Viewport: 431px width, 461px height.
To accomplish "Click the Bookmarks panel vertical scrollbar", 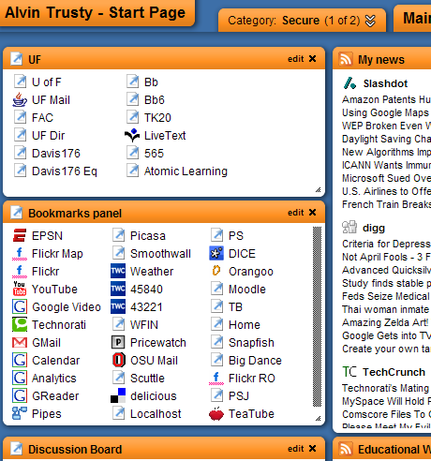I will point(317,317).
